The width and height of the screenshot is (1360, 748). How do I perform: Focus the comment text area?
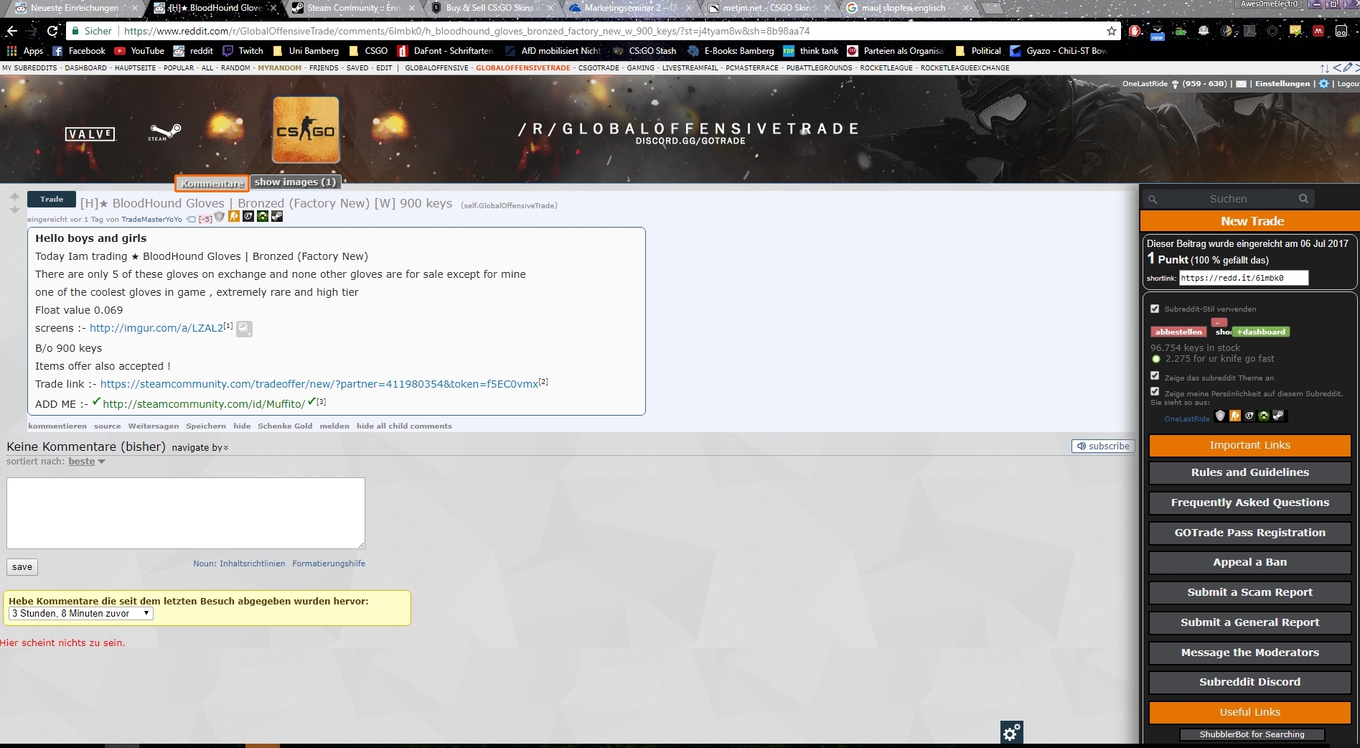coord(186,513)
